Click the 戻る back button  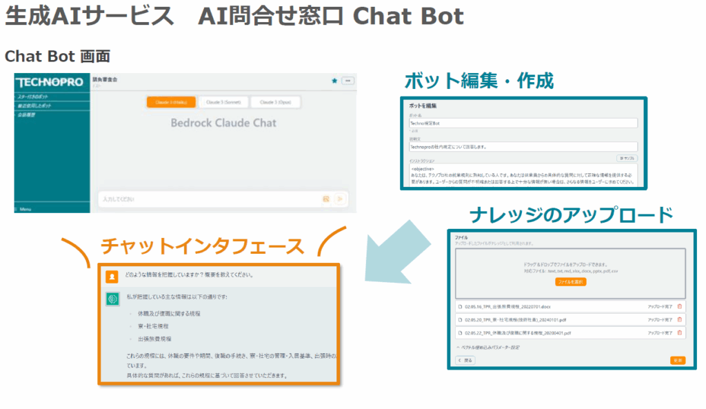(x=465, y=360)
